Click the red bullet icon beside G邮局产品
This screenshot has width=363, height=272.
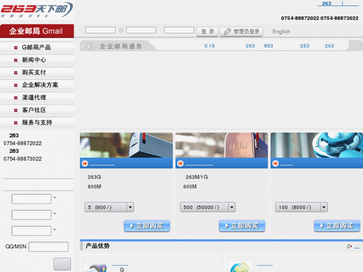point(16,48)
